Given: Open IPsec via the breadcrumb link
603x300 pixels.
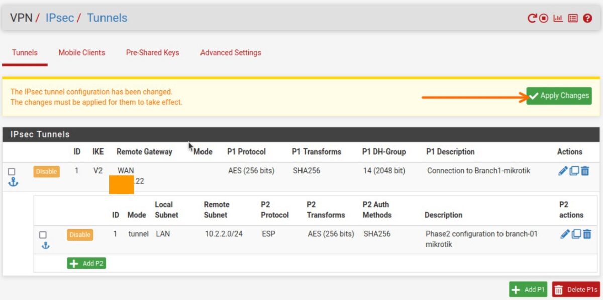Looking at the screenshot, I should pyautogui.click(x=59, y=18).
